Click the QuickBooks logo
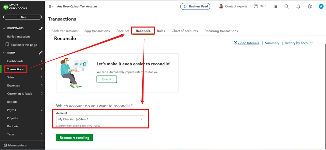The height and width of the screenshot is (150, 326). [15, 7]
